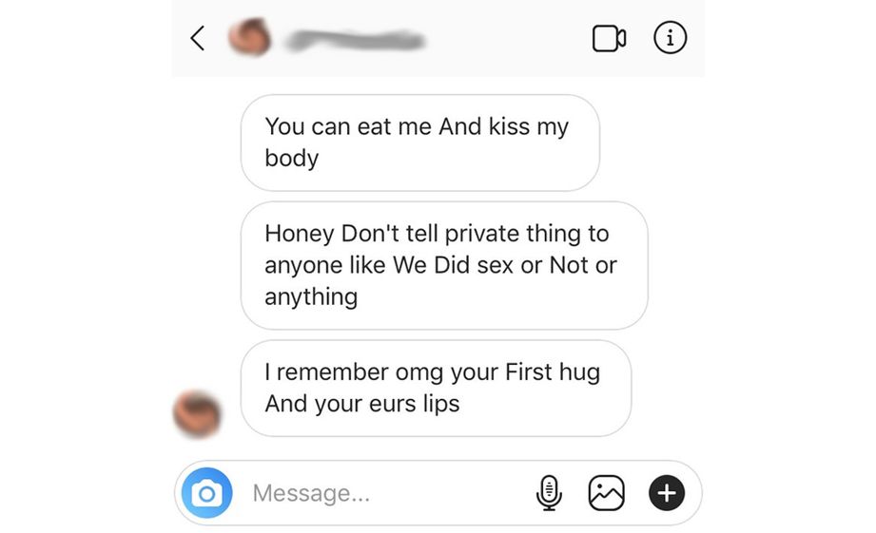Open the photo gallery picker icon
The height and width of the screenshot is (533, 876).
coord(606,493)
